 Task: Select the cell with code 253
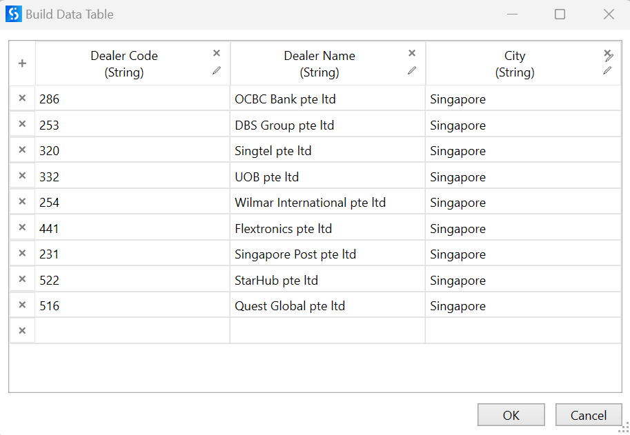[x=132, y=125]
